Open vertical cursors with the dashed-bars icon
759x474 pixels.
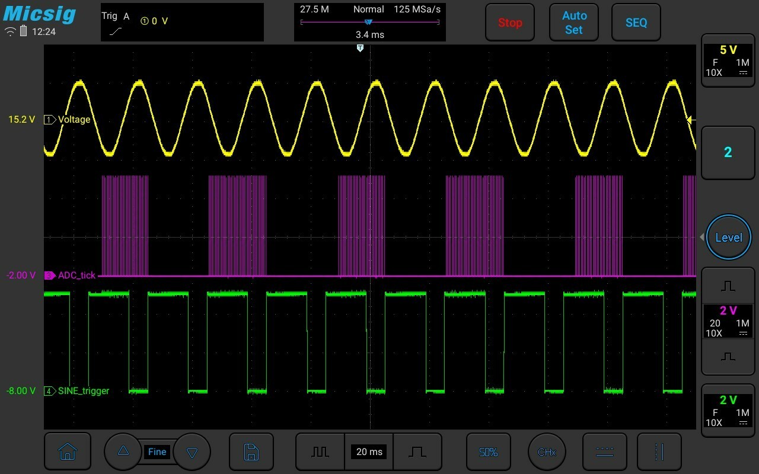coord(659,452)
